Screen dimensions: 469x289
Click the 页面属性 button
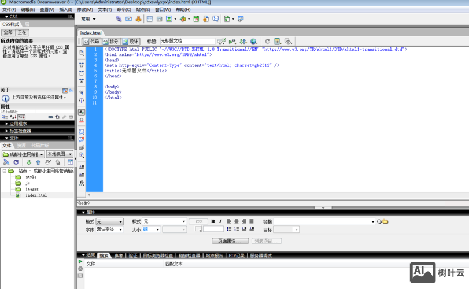point(230,240)
